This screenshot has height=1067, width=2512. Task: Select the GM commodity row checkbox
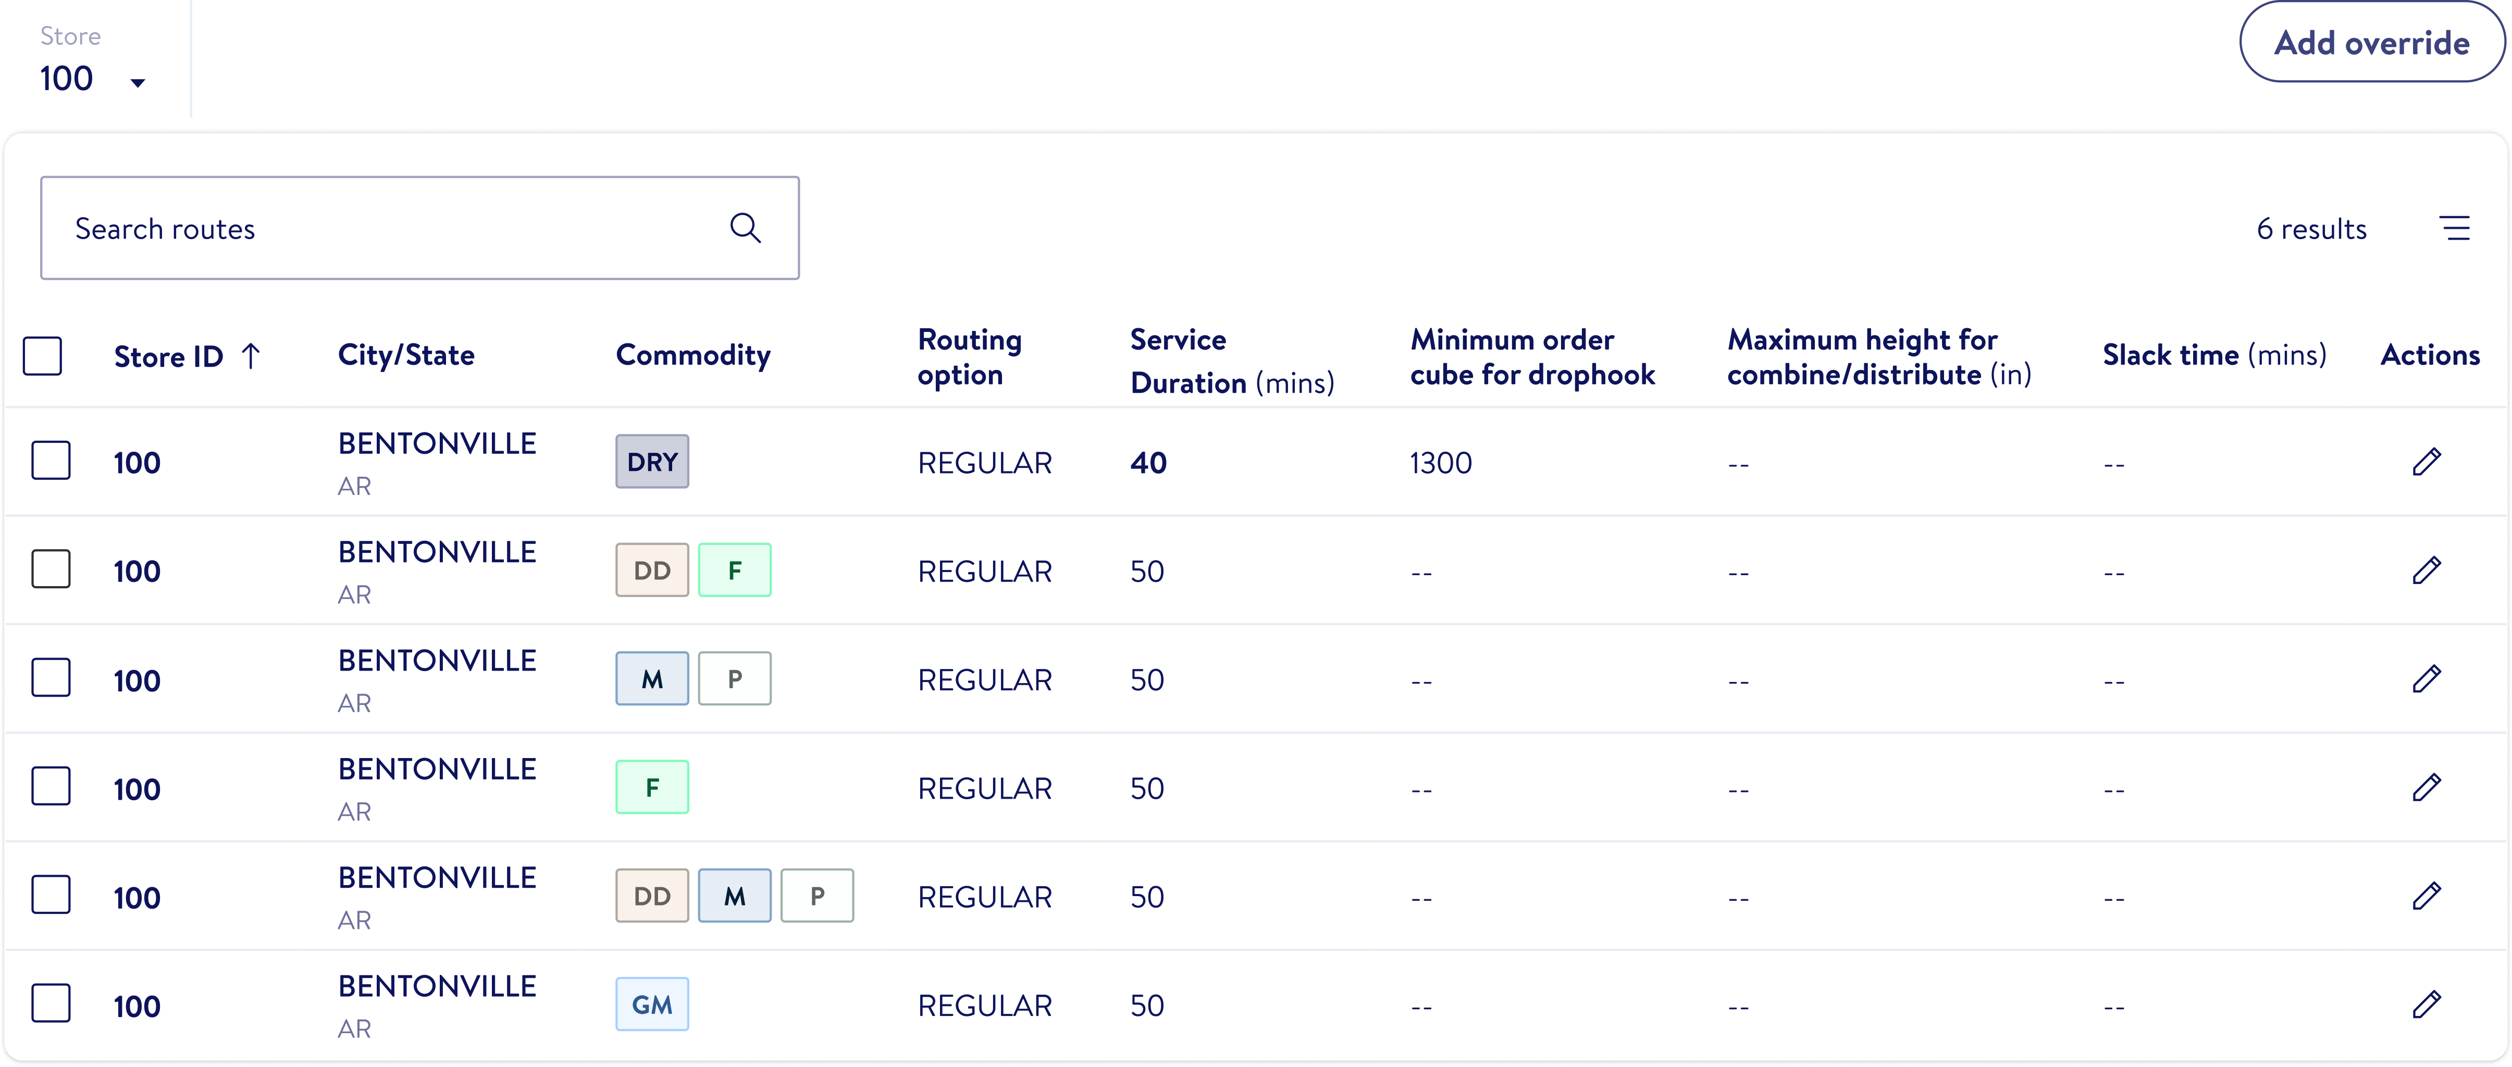pyautogui.click(x=51, y=1003)
